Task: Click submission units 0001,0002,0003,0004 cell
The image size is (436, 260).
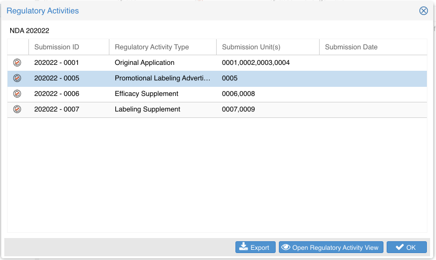Action: click(256, 63)
